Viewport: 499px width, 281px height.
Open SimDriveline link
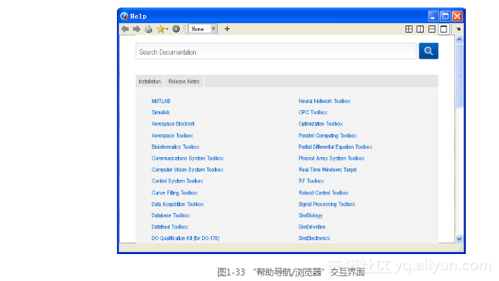(312, 227)
